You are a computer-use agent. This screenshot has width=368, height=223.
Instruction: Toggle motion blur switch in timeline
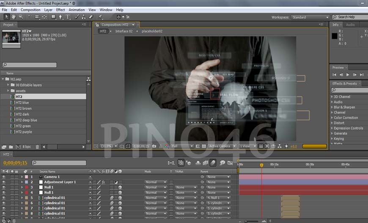213,163
